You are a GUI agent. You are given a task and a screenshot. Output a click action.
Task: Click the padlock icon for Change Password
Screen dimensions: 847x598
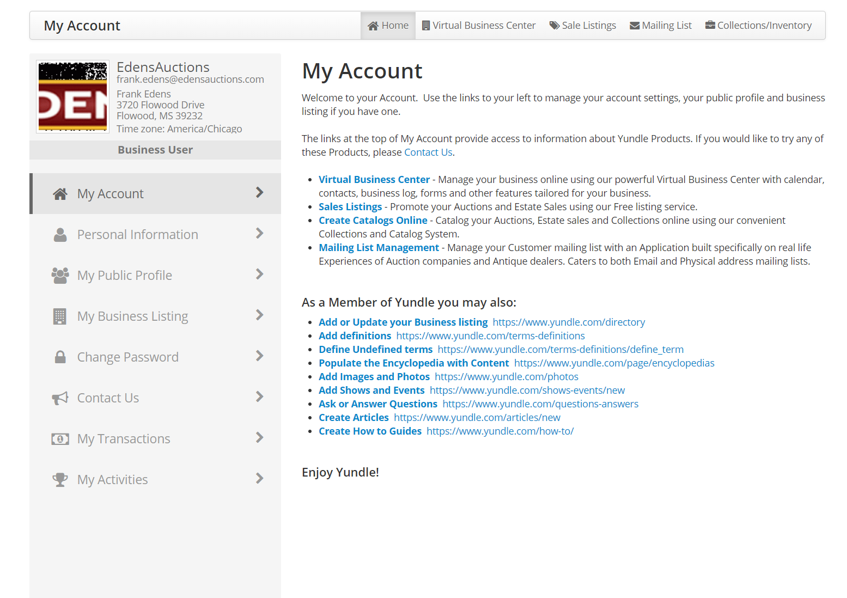[x=60, y=357]
